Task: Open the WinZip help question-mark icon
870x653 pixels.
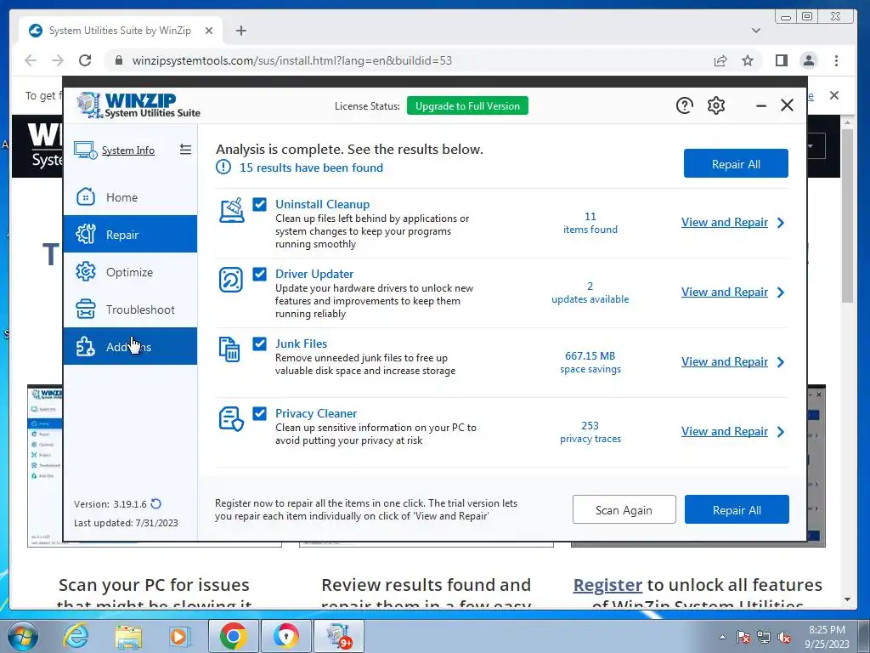Action: pos(685,105)
